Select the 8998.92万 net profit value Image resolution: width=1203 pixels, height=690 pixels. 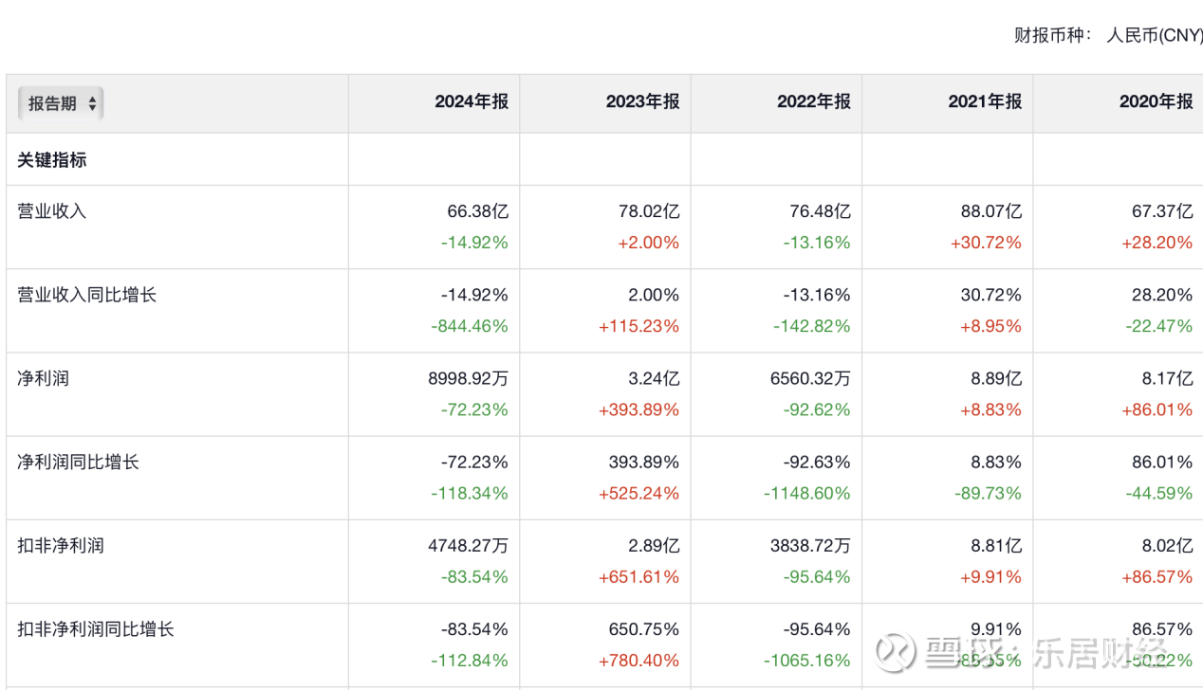click(x=469, y=378)
